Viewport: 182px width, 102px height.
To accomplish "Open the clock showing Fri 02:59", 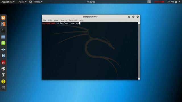I will [x=91, y=2].
